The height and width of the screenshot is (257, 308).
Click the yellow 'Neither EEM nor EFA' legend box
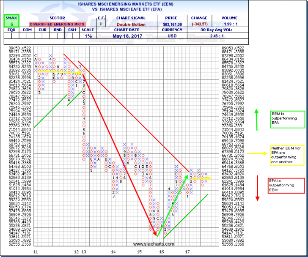[287, 156]
